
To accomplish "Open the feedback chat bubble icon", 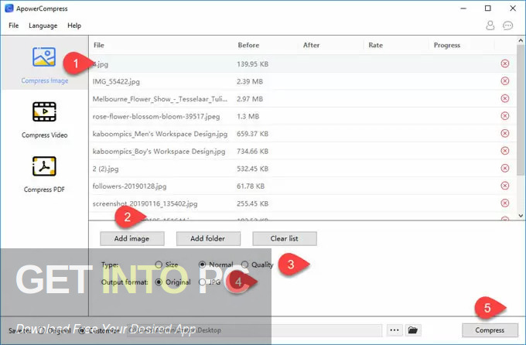I will pyautogui.click(x=508, y=26).
